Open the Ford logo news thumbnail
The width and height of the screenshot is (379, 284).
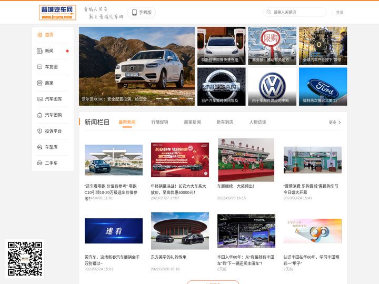pos(323,86)
